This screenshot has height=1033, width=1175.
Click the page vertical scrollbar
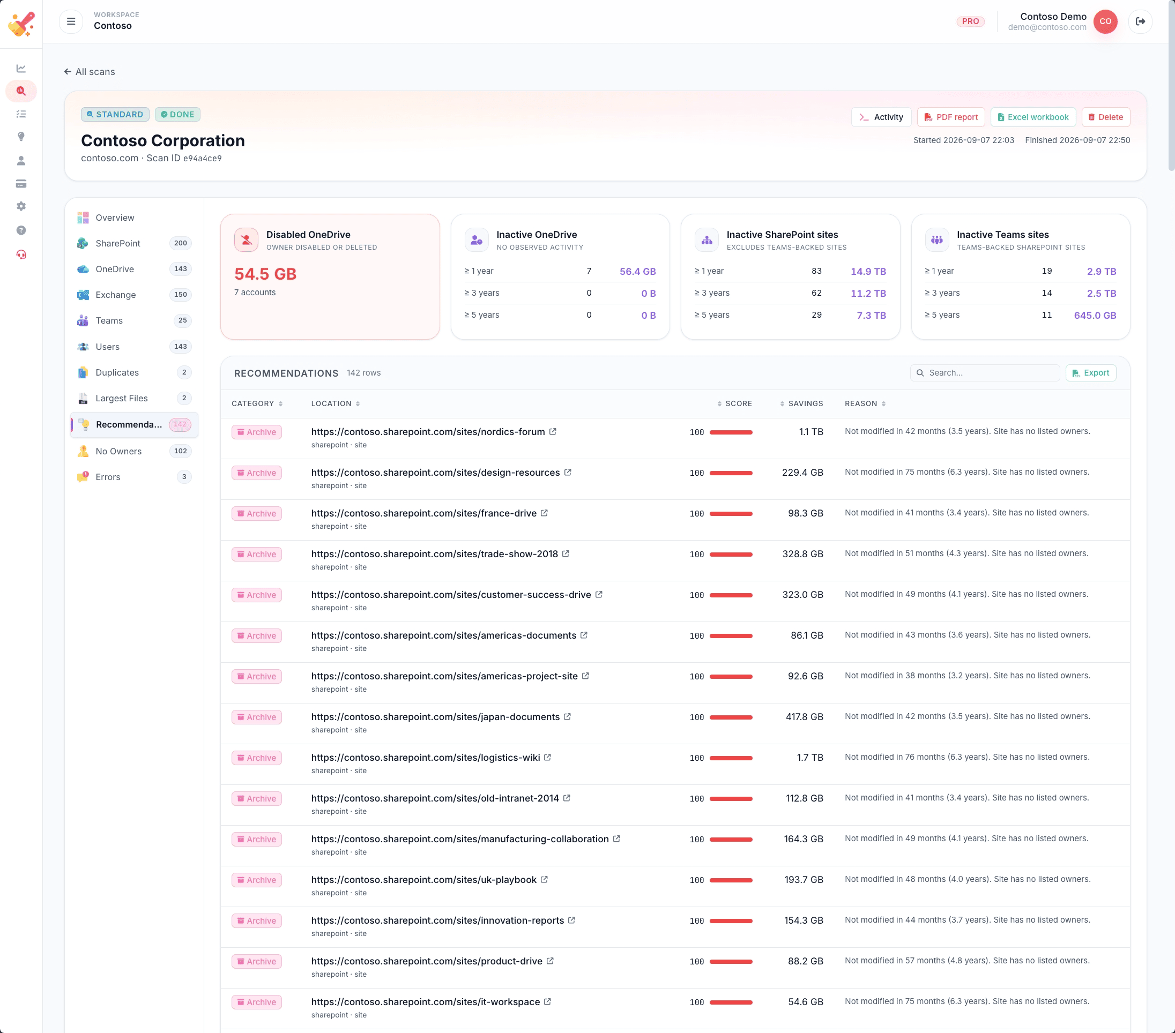coord(1171,86)
